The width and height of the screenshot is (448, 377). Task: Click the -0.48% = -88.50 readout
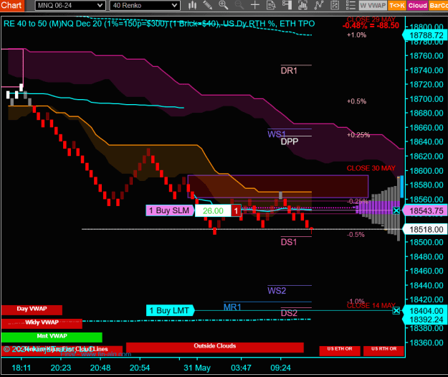pos(371,25)
